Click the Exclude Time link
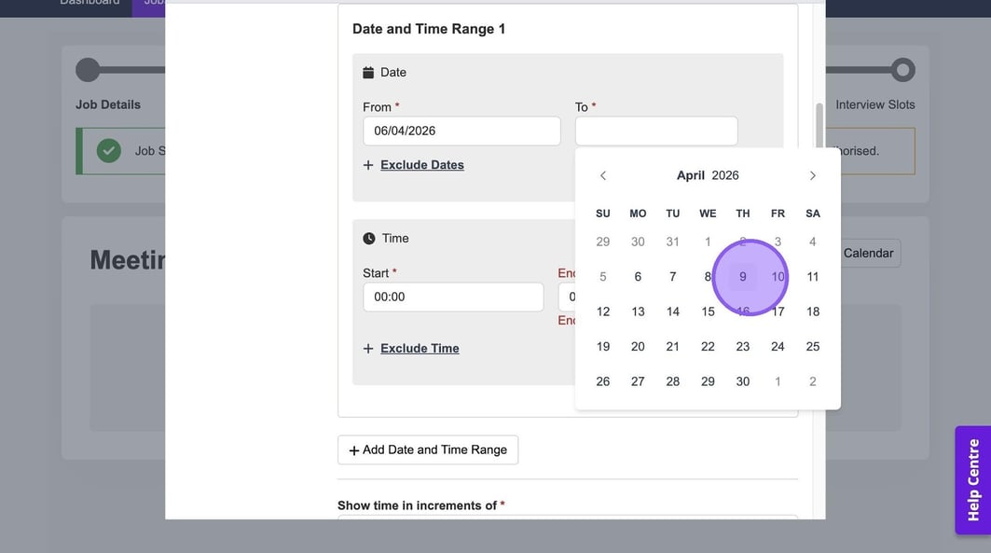This screenshot has width=991, height=553. [420, 349]
